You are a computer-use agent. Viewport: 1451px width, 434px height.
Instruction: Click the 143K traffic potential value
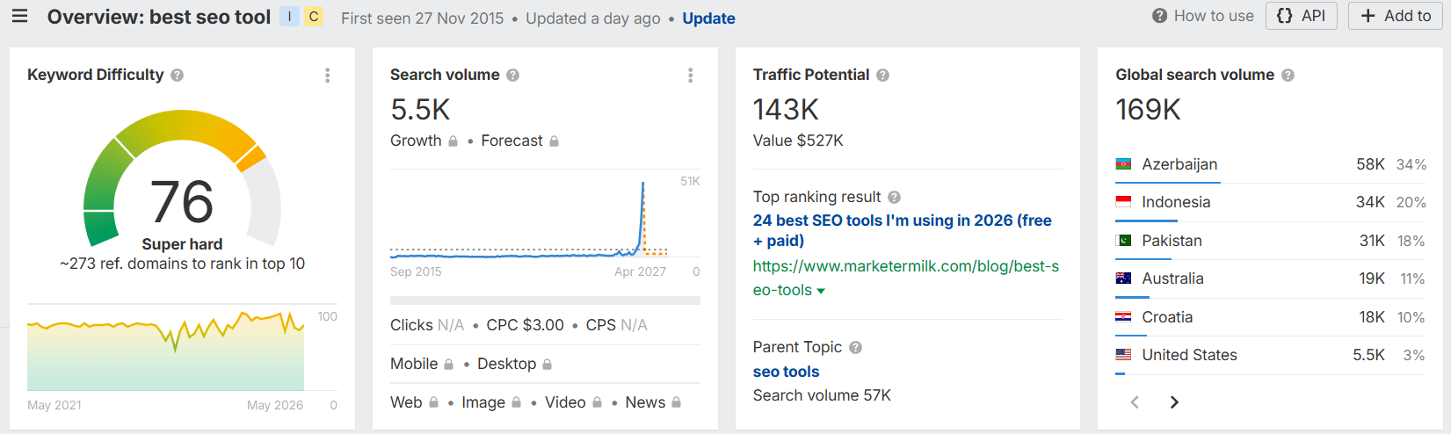click(786, 110)
